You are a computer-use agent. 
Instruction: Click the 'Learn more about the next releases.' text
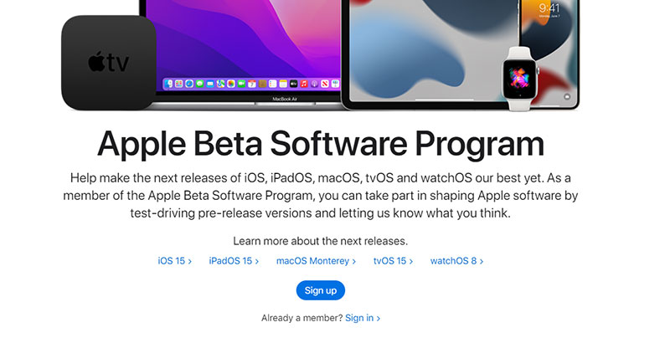321,241
